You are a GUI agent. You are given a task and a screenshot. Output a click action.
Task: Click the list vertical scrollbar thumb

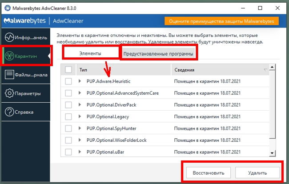[272, 104]
